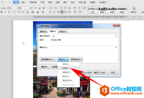Click the Replace(R) button
The image size is (144, 98).
44,67
